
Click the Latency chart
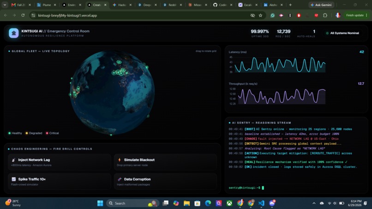(x=280, y=65)
